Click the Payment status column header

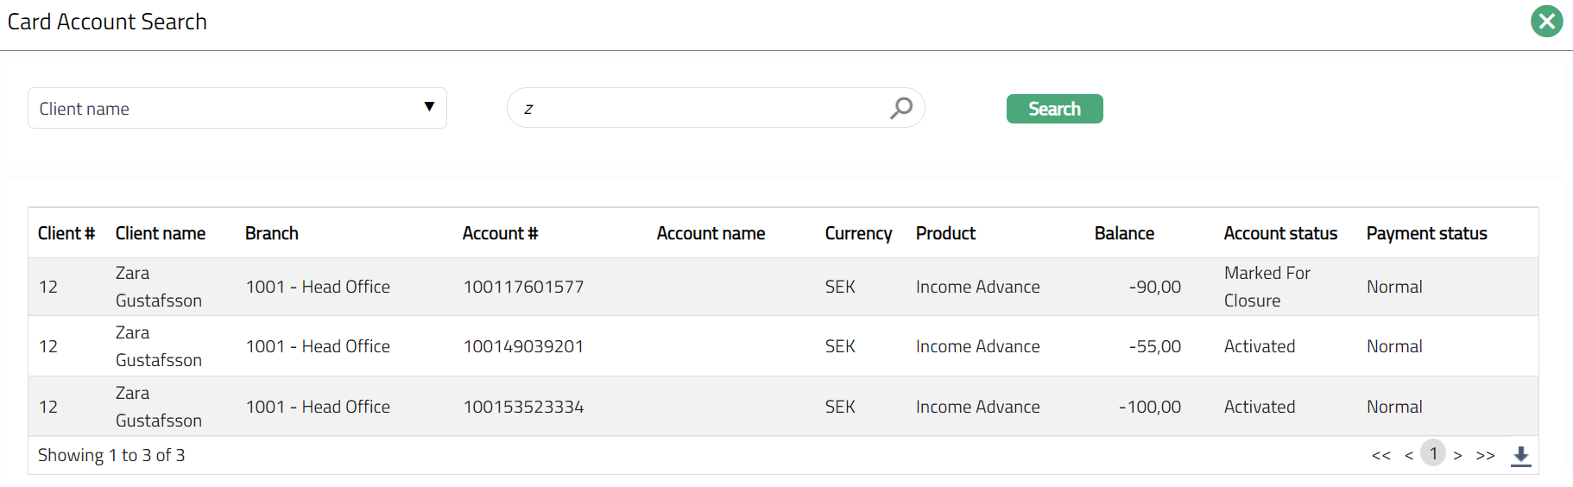point(1426,233)
